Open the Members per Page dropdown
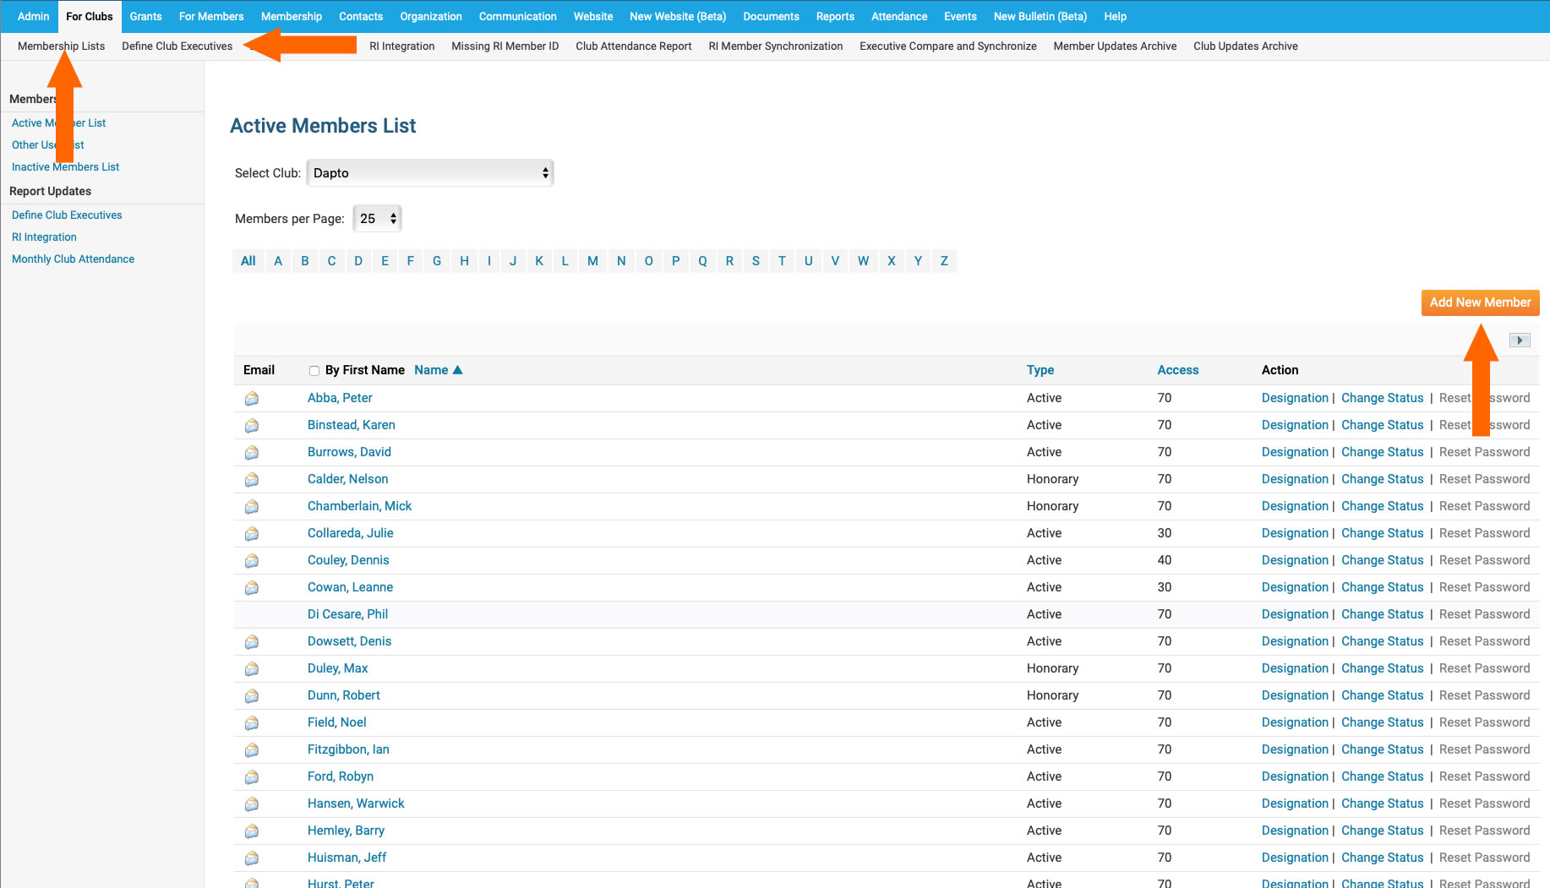This screenshot has height=888, width=1550. 377,218
